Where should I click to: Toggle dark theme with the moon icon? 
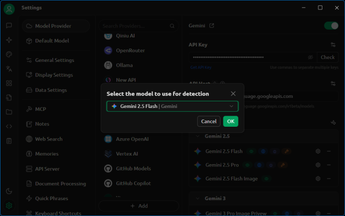tap(9, 191)
